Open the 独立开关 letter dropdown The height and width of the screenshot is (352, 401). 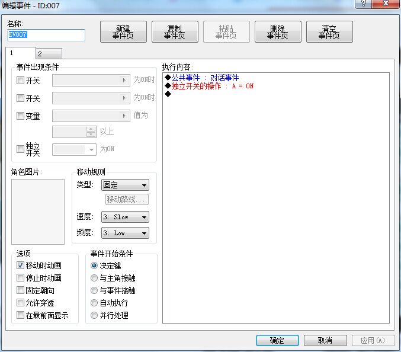tap(74, 150)
